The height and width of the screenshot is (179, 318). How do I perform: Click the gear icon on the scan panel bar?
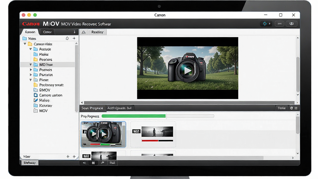[292, 108]
